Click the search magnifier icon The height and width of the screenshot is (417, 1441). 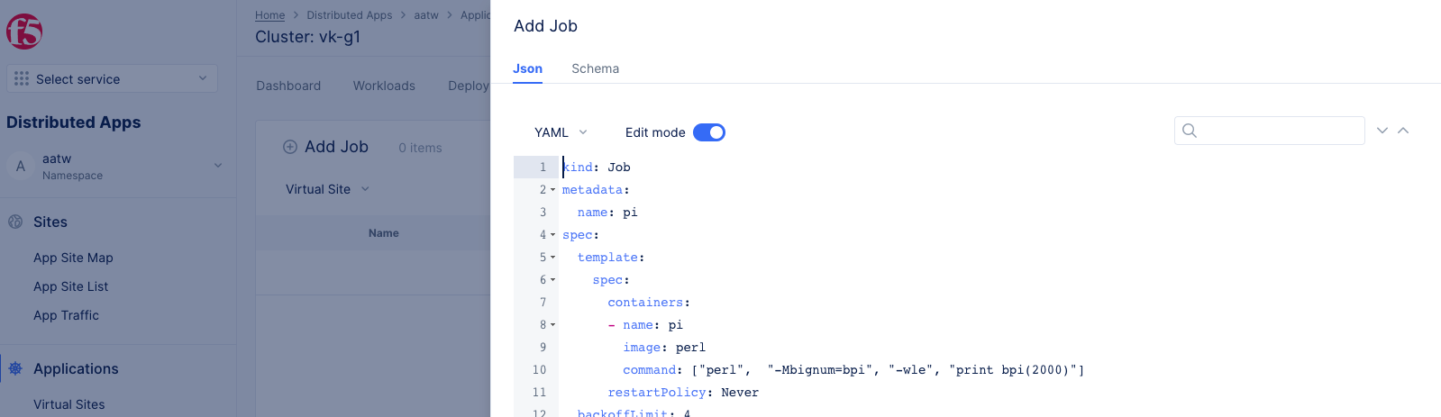[1190, 131]
